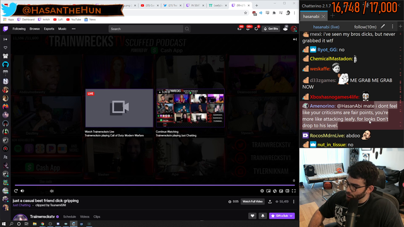Open Chrome from the taskbar
404x227 pixels.
tap(42, 224)
